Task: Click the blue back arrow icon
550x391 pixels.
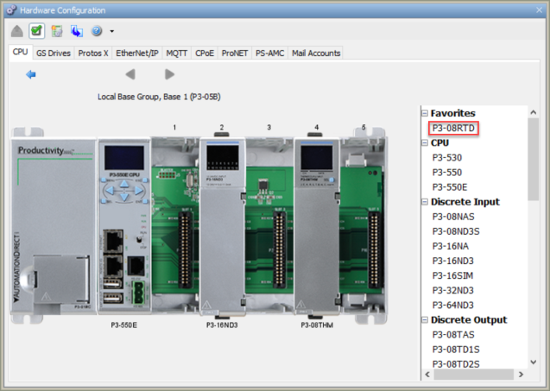Action: click(31, 75)
